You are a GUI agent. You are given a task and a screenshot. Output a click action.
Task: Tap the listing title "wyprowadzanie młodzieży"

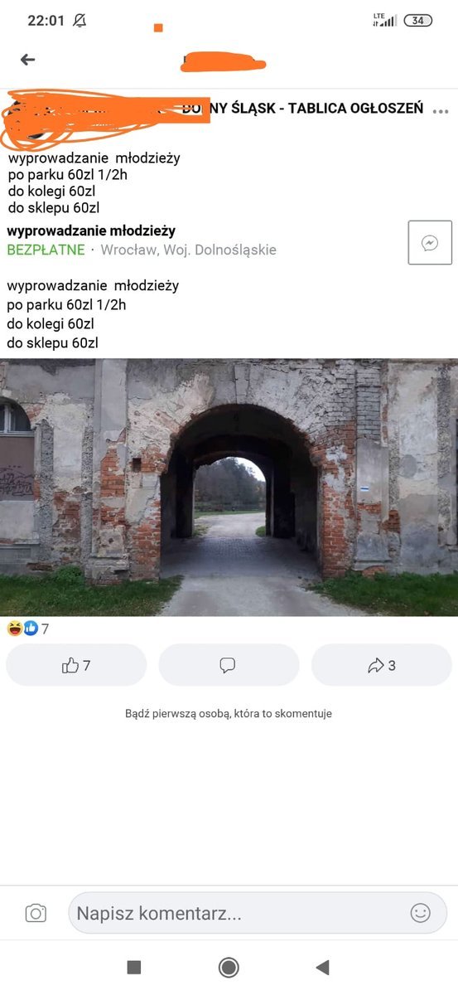[91, 231]
